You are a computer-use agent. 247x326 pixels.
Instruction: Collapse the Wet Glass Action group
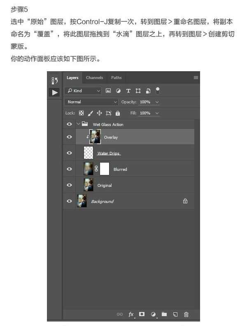pyautogui.click(x=78, y=124)
